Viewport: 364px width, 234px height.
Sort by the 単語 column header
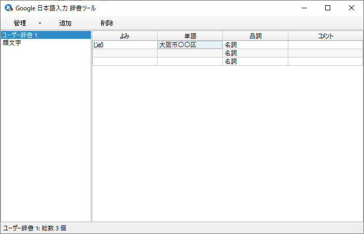(x=190, y=36)
